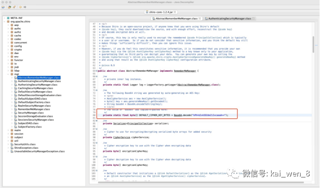Click the jndi package icon

coord(12,67)
